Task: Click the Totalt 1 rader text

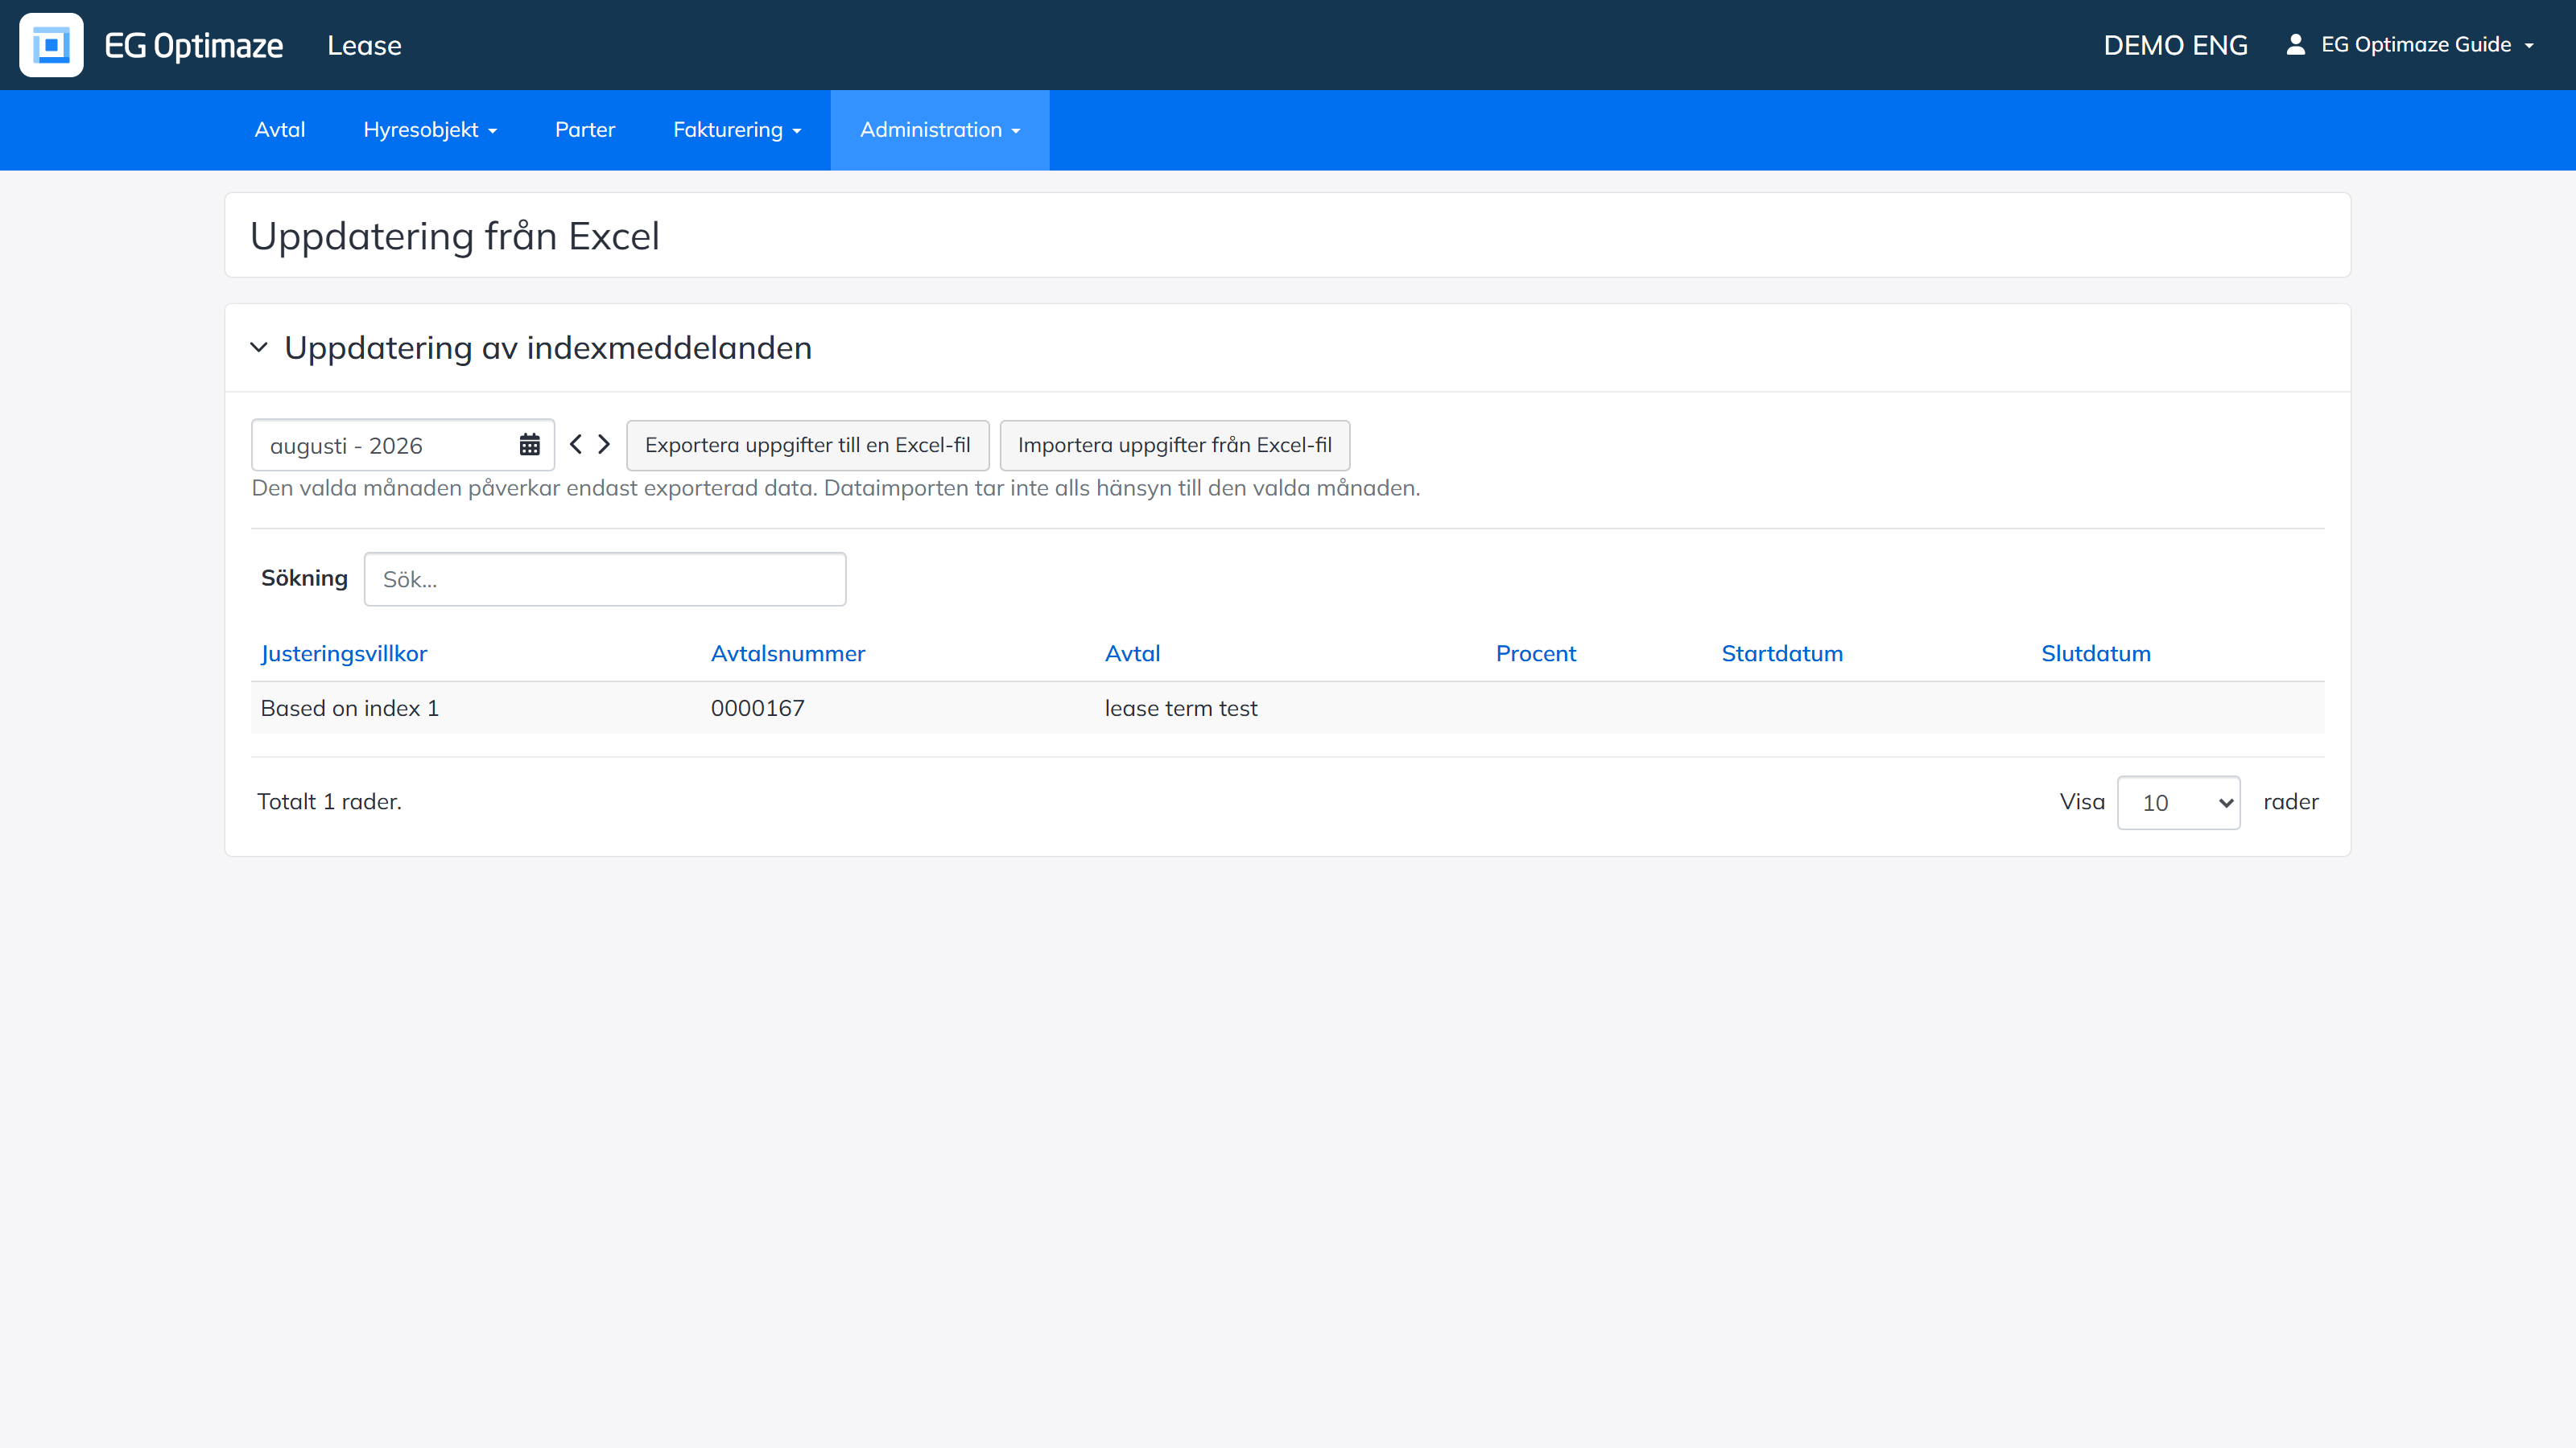Action: pos(329,801)
